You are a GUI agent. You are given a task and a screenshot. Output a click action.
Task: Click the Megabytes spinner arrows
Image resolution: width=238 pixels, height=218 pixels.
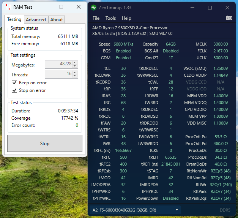[75, 65]
